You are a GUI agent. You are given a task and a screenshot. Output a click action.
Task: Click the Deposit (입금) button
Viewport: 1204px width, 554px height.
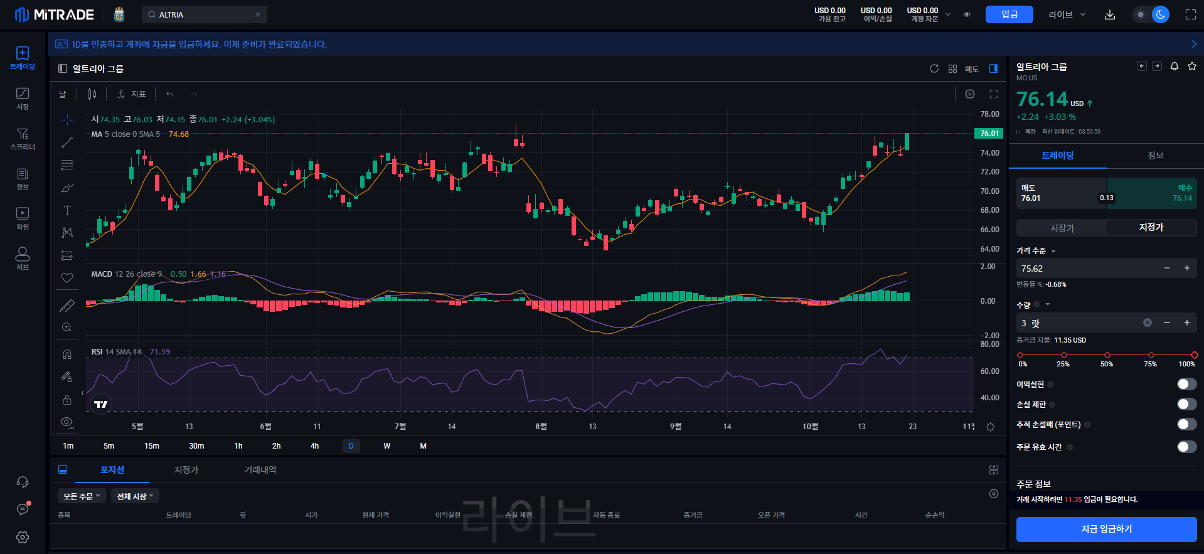click(x=1009, y=14)
